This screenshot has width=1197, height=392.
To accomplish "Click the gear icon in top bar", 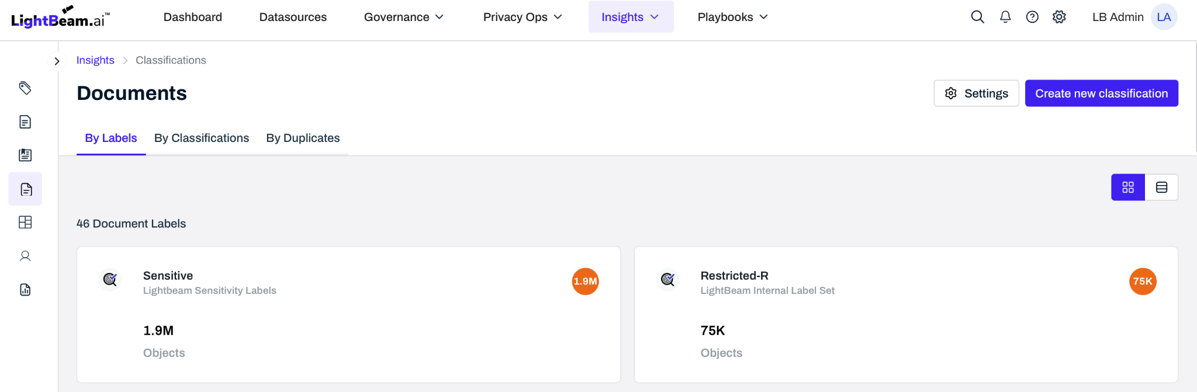I will (1059, 17).
